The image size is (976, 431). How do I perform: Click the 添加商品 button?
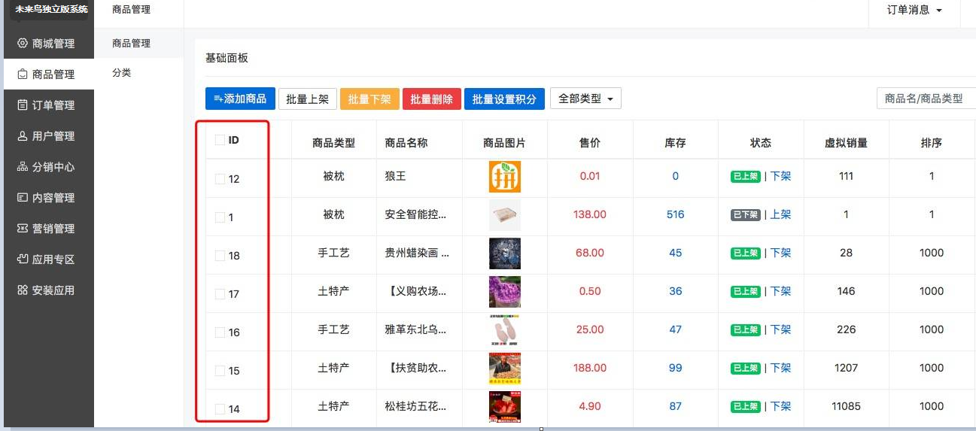click(x=240, y=99)
